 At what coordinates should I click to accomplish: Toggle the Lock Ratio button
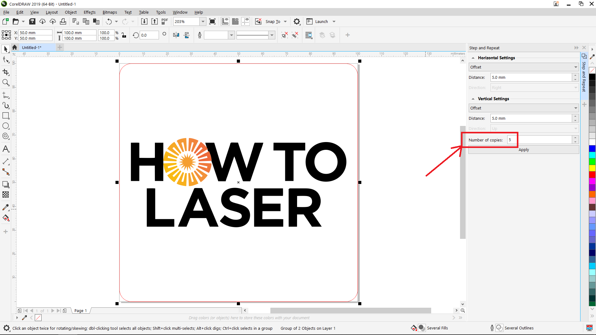(124, 35)
